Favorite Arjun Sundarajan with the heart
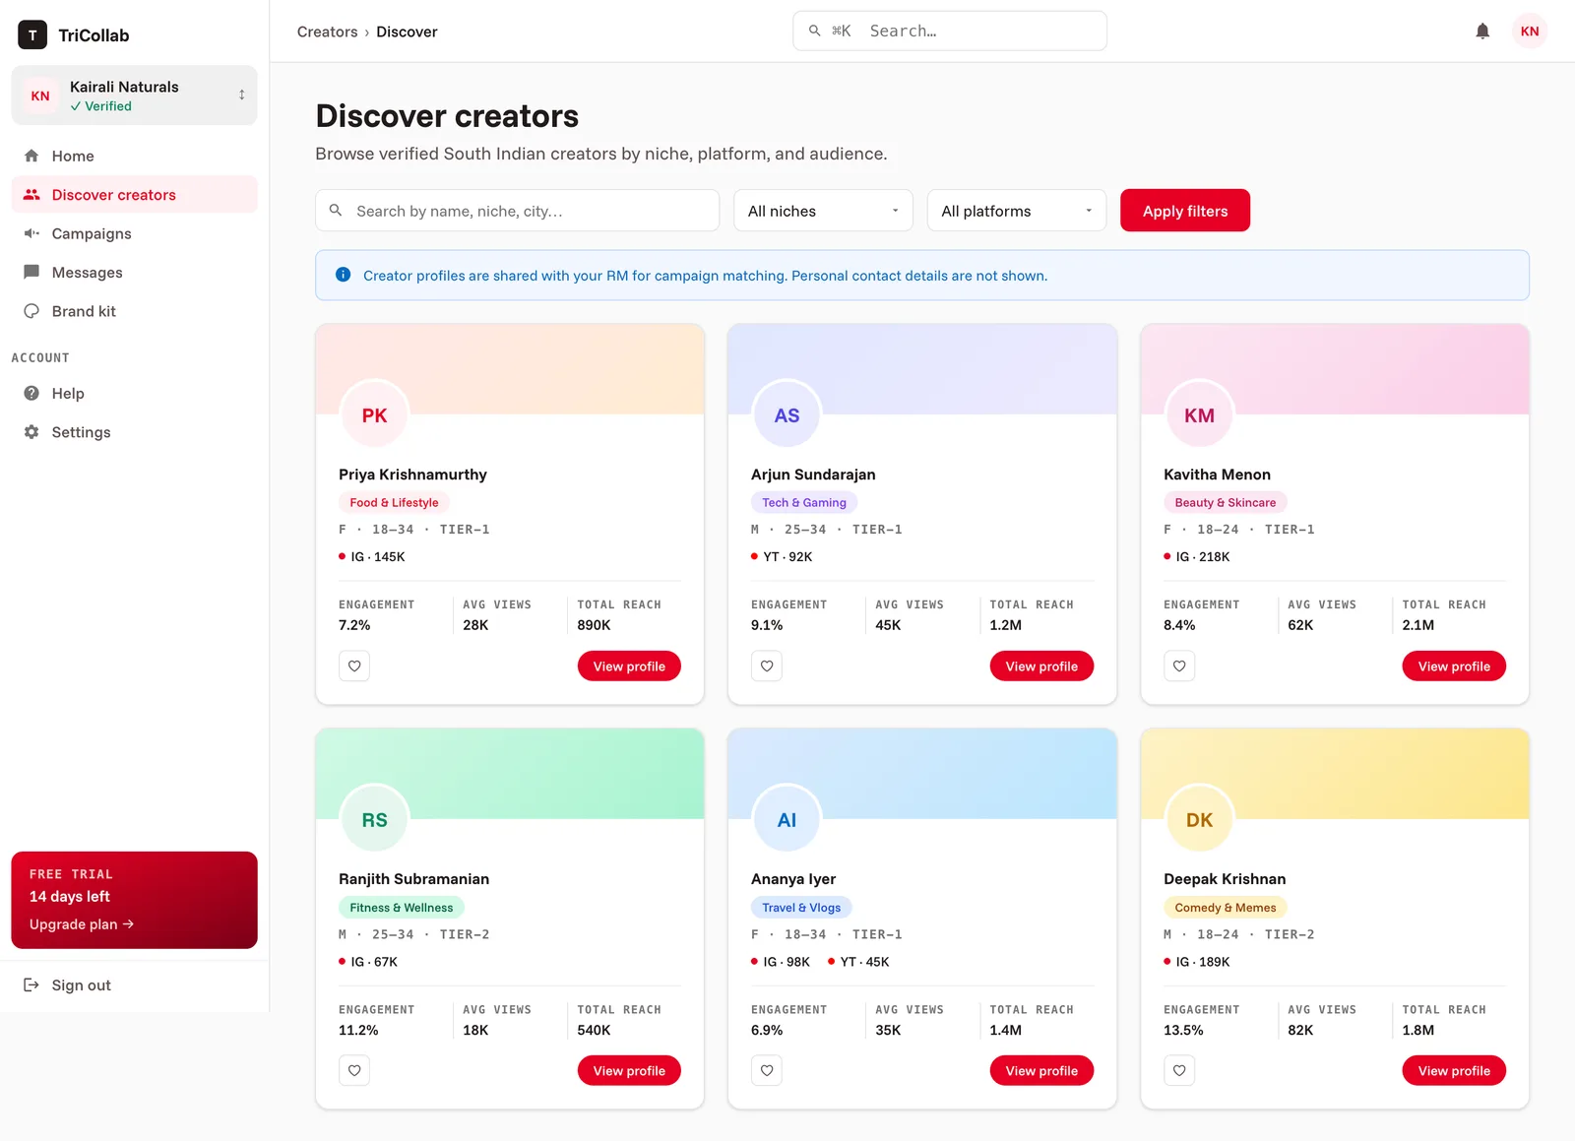 click(767, 666)
